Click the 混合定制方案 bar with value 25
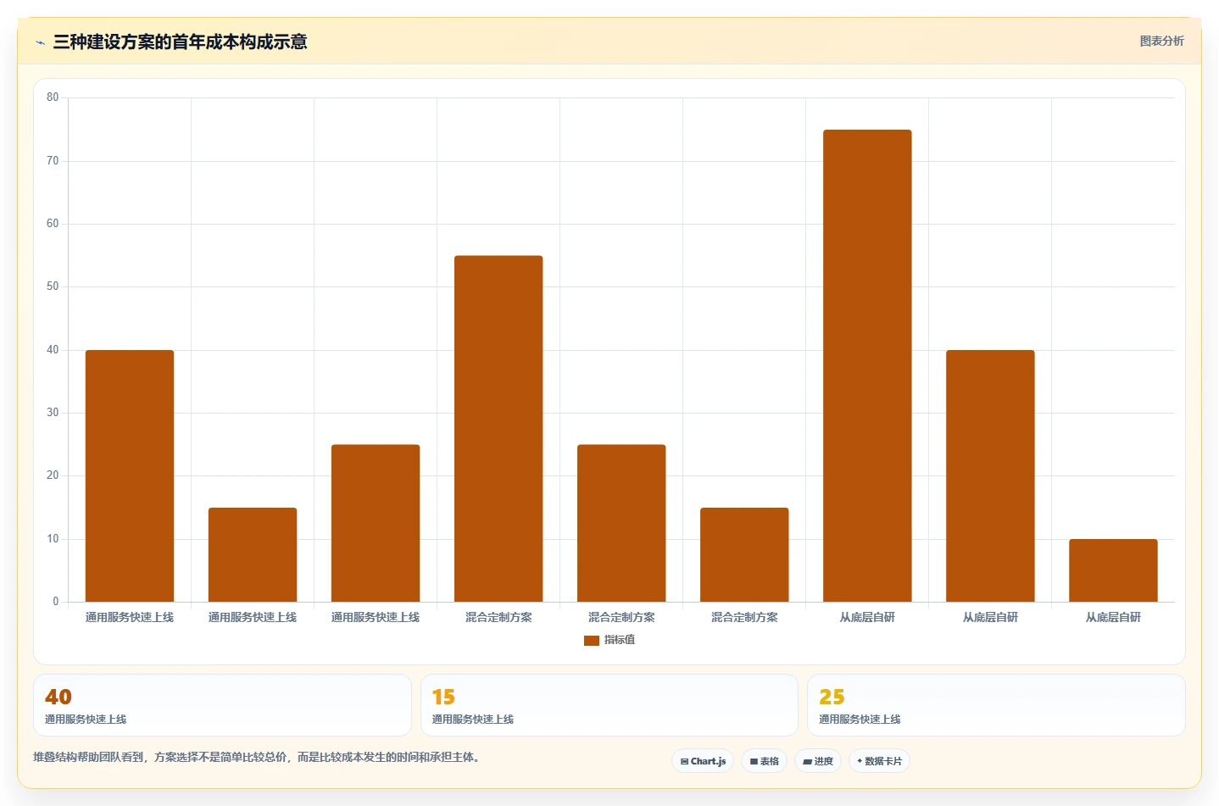 click(x=621, y=523)
